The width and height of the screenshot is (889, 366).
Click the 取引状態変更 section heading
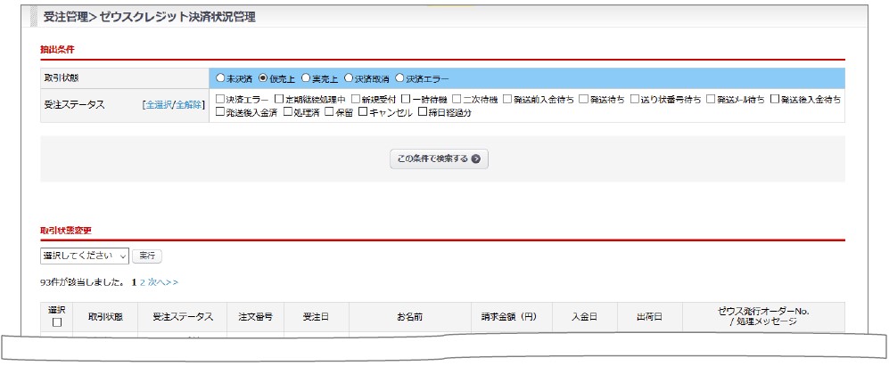click(x=66, y=231)
